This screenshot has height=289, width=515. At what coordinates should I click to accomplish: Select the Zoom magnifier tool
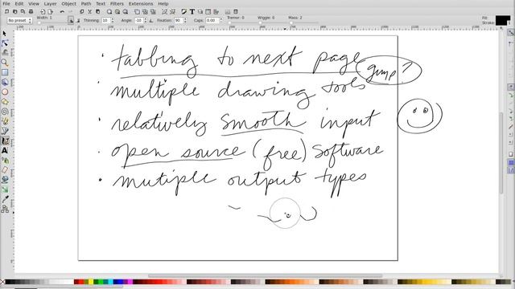tap(5, 63)
